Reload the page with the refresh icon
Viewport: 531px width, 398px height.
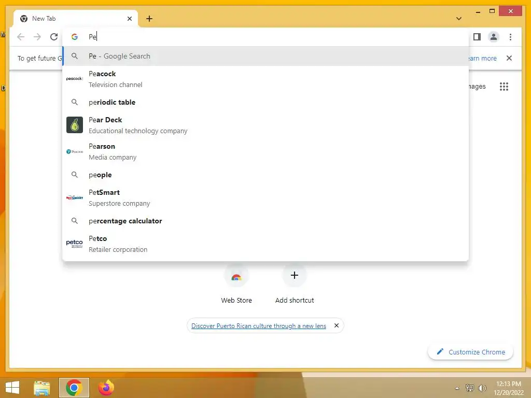click(54, 37)
